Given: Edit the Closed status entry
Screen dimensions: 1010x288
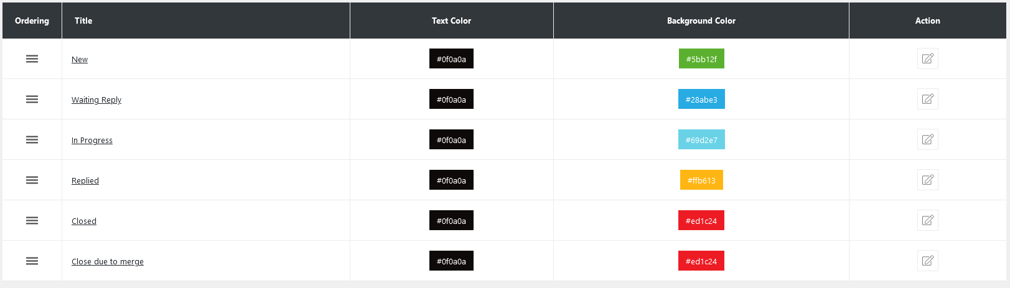Looking at the screenshot, I should [927, 221].
